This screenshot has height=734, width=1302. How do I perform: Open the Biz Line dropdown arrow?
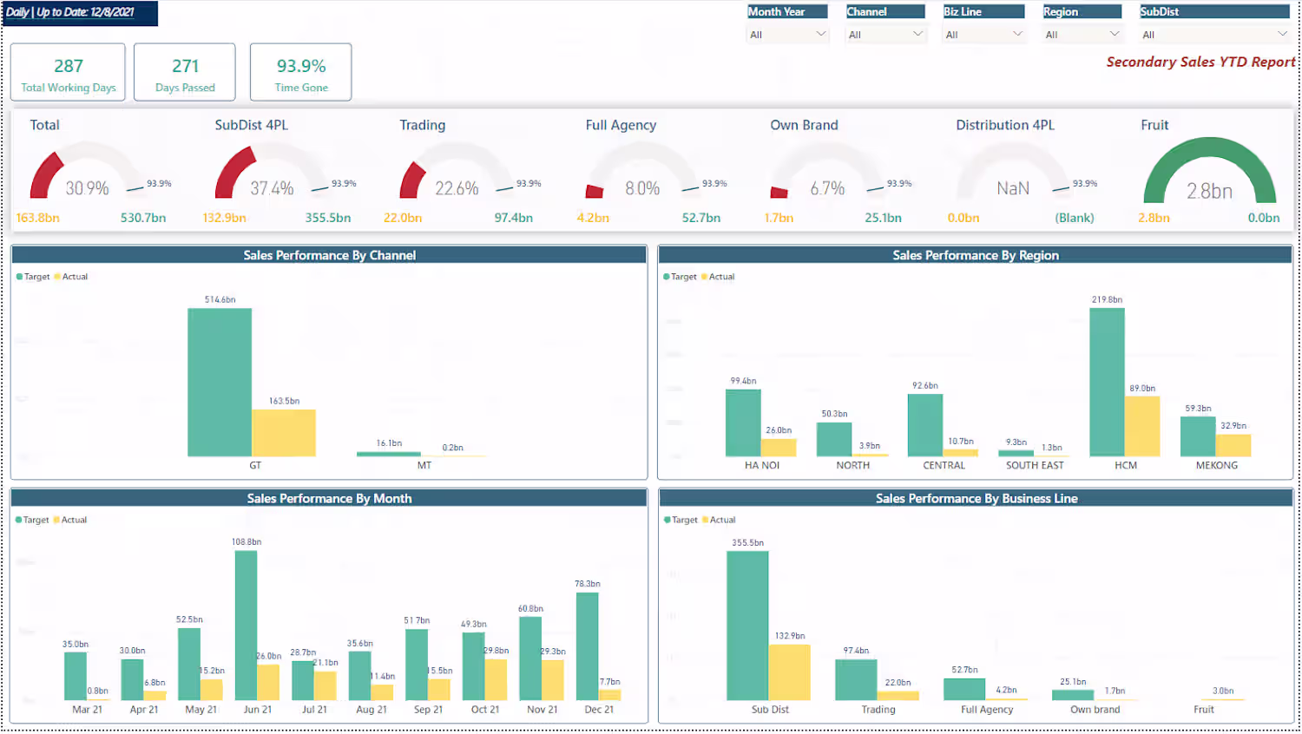click(x=1018, y=35)
